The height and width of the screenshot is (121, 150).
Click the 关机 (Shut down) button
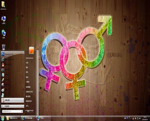tap(28, 111)
